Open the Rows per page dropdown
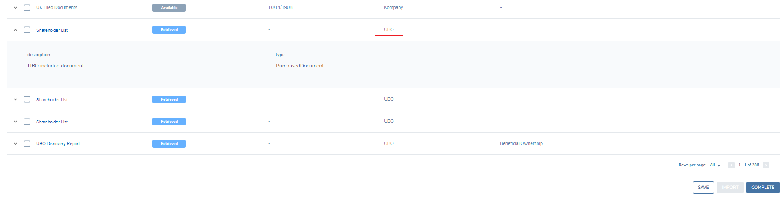The height and width of the screenshot is (197, 783). tap(715, 165)
